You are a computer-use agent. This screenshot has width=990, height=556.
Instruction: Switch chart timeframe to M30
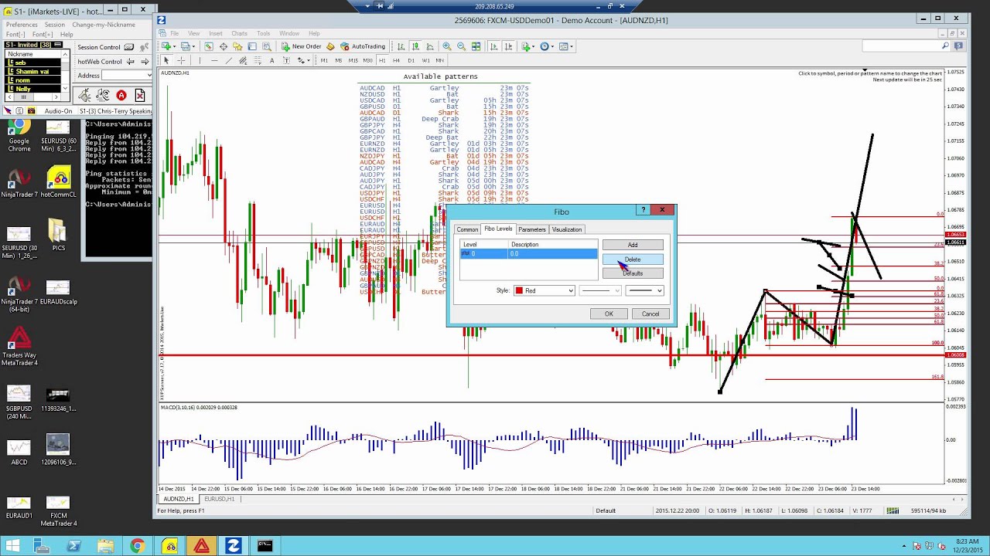coord(367,60)
